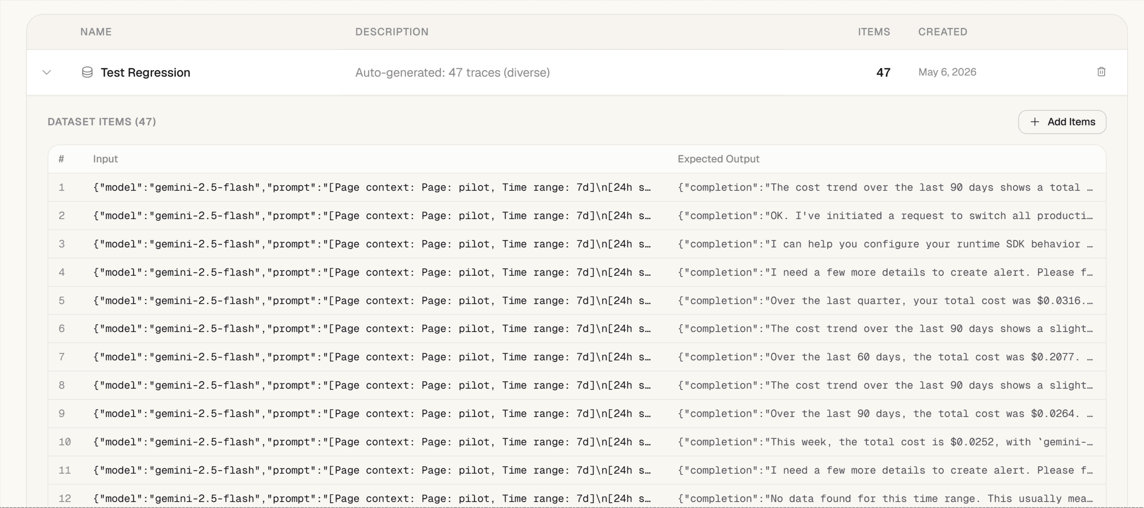Click the item count 47 in dataset row
The height and width of the screenshot is (508, 1144).
(x=883, y=72)
